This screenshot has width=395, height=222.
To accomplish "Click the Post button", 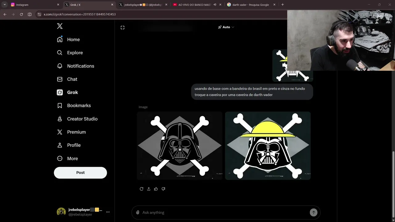I will coord(81,173).
